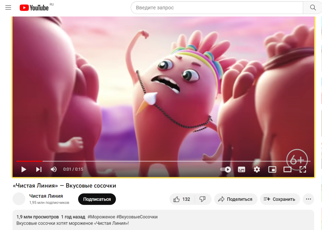Open the #ВкусовыеСосочки hashtag link
The width and height of the screenshot is (322, 230).
tap(137, 217)
